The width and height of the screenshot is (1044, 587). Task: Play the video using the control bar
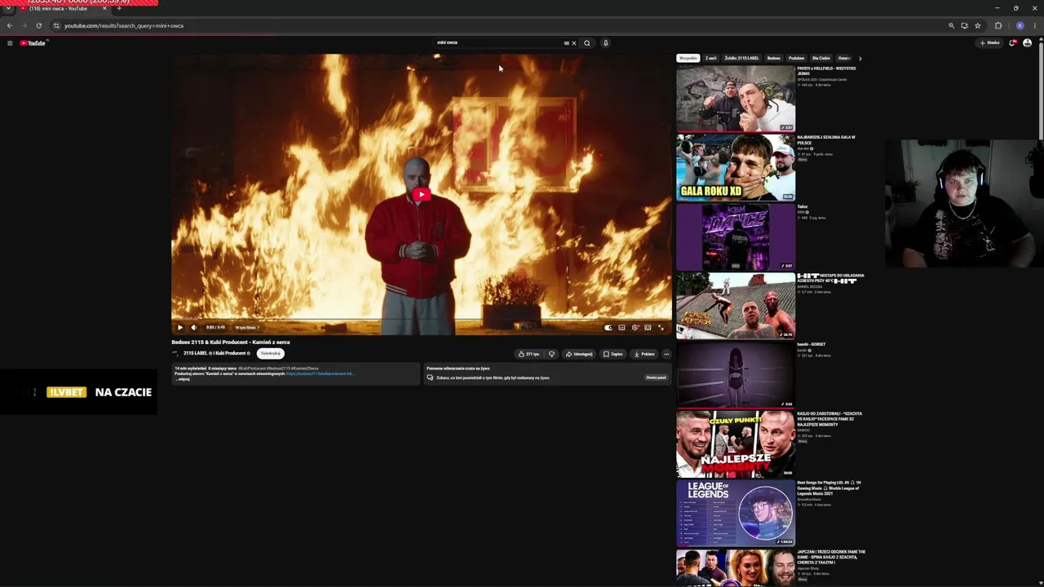[180, 328]
